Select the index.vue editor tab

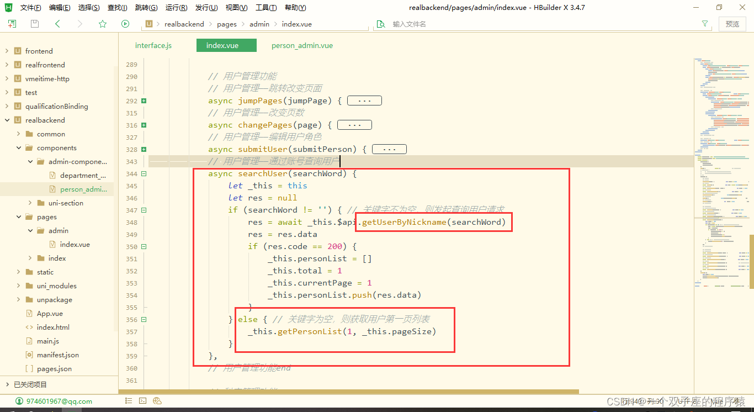(226, 45)
